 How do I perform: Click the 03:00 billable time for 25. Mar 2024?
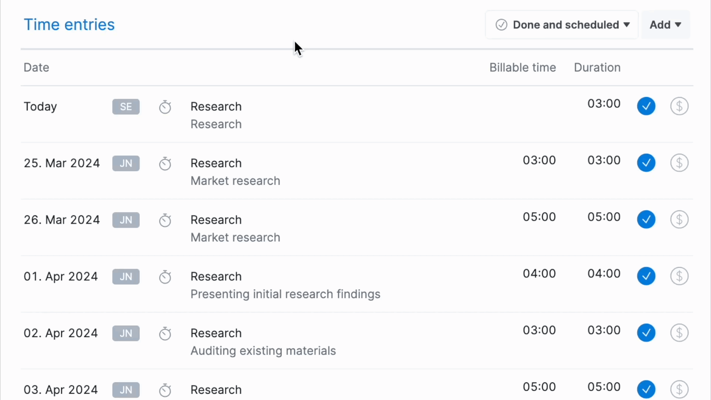pyautogui.click(x=539, y=160)
